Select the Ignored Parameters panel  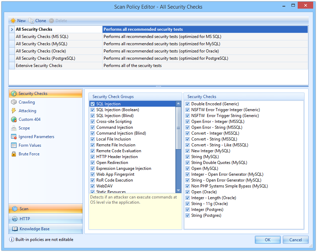coord(13,136)
